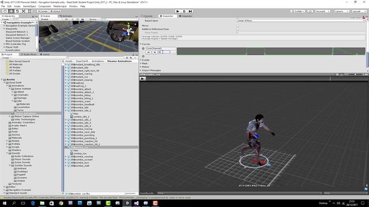Open the Based Upon Center of Mass dropdown

(x=300, y=21)
